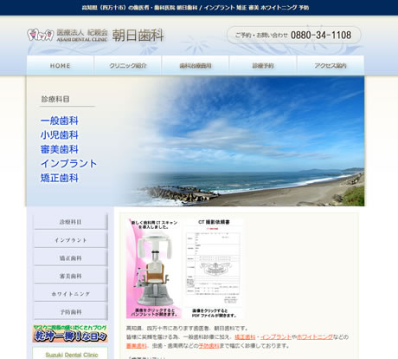The height and width of the screenshot is (359, 398).
Task: Open 審美歯科 in the hero banner list
Action: (x=60, y=149)
